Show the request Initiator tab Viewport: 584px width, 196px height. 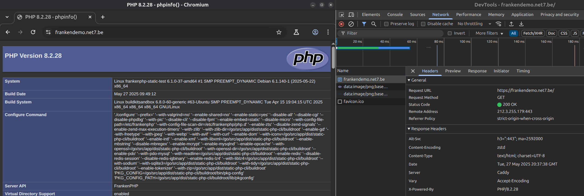(x=501, y=71)
